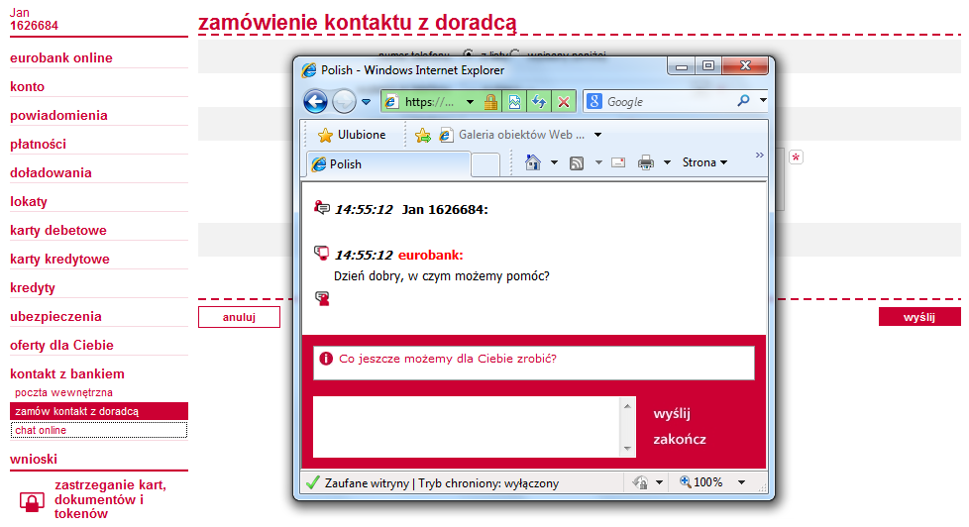
Task: Open the search provider dropdown arrow
Action: tap(763, 100)
